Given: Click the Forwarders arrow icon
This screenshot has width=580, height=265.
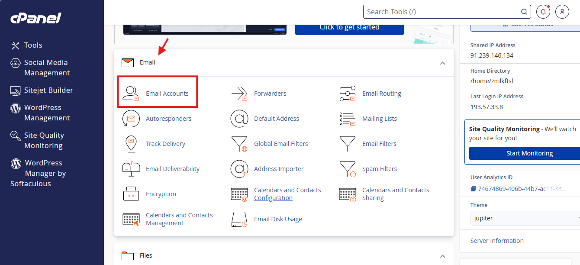Looking at the screenshot, I should [x=239, y=94].
